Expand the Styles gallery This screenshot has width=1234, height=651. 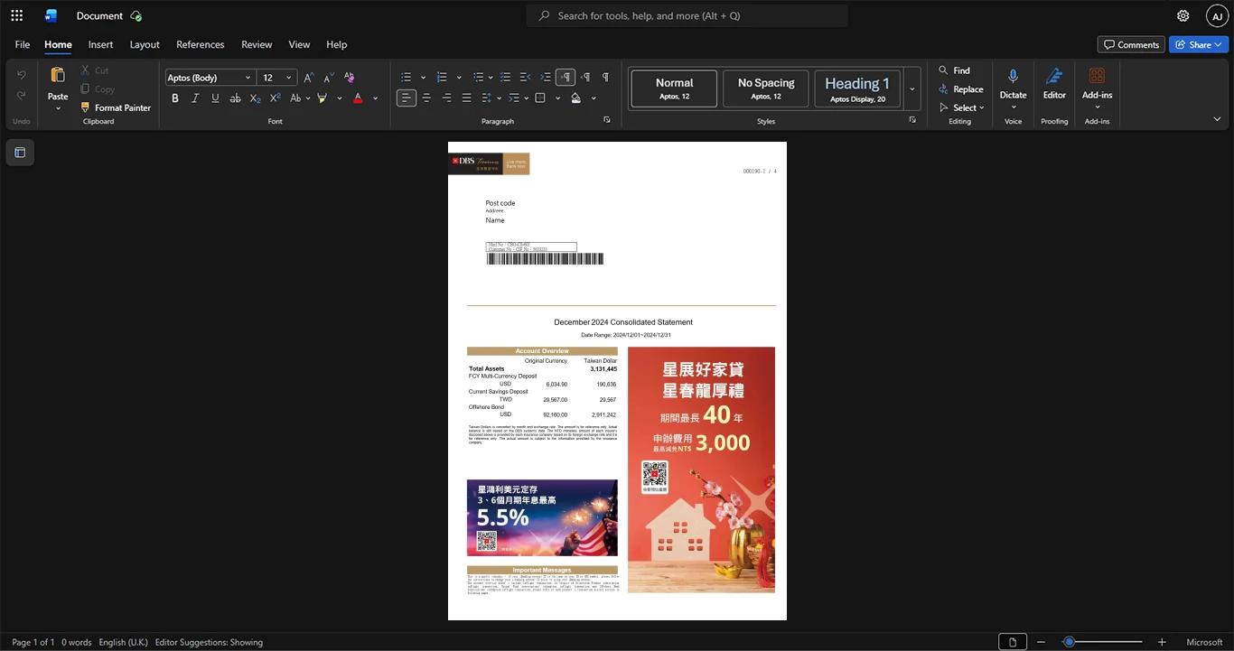coord(912,88)
